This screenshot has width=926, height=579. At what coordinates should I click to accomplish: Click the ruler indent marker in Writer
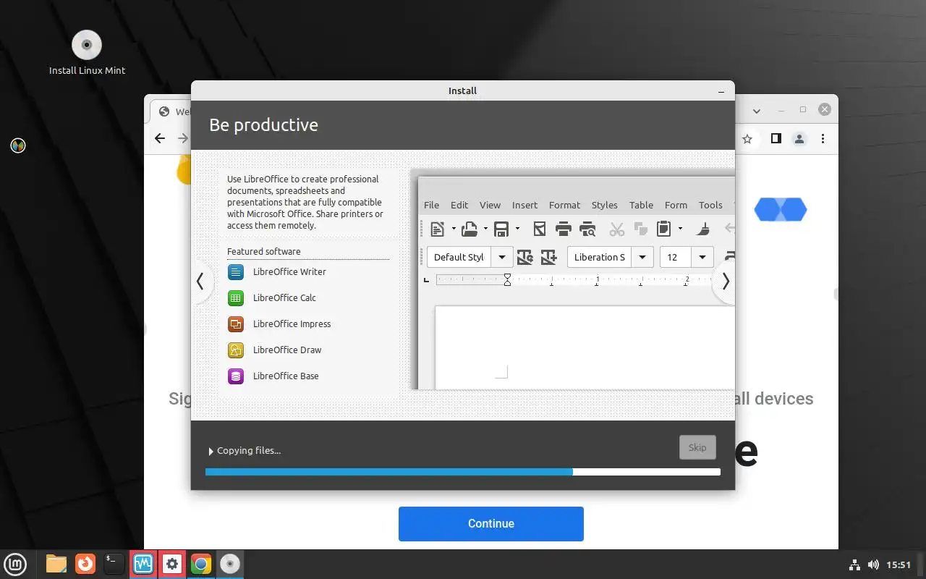click(507, 279)
